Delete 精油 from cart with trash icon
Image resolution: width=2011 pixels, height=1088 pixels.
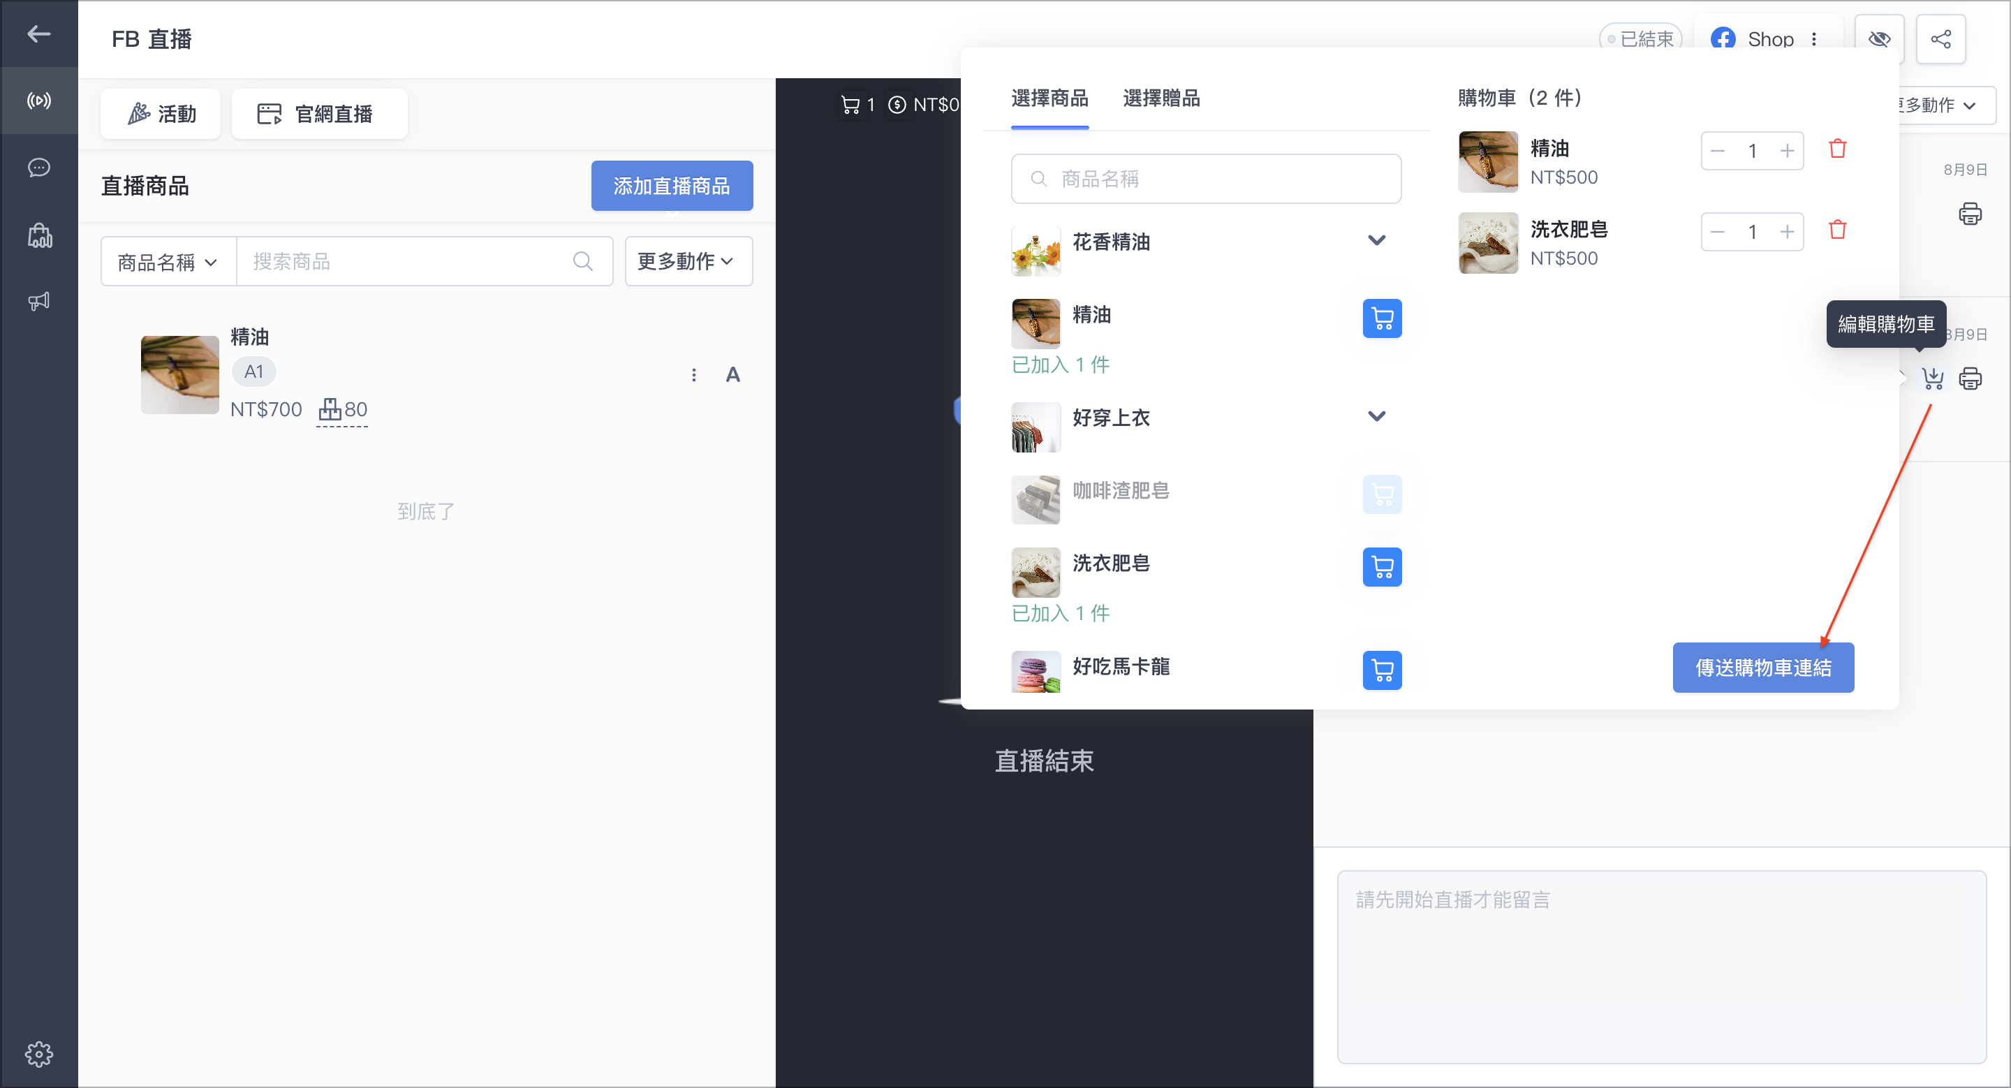[x=1837, y=149]
